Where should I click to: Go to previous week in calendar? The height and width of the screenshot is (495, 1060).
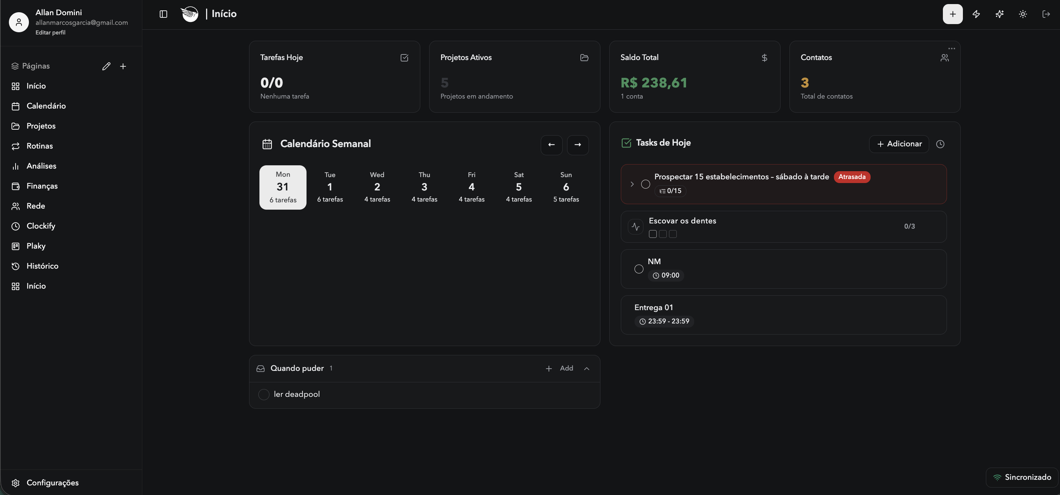tap(551, 145)
